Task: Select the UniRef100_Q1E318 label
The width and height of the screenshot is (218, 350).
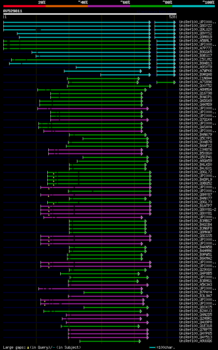Action: point(196,326)
